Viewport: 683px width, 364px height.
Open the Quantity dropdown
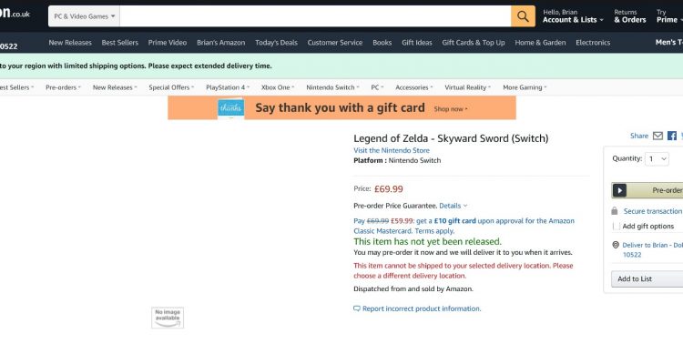pos(657,158)
